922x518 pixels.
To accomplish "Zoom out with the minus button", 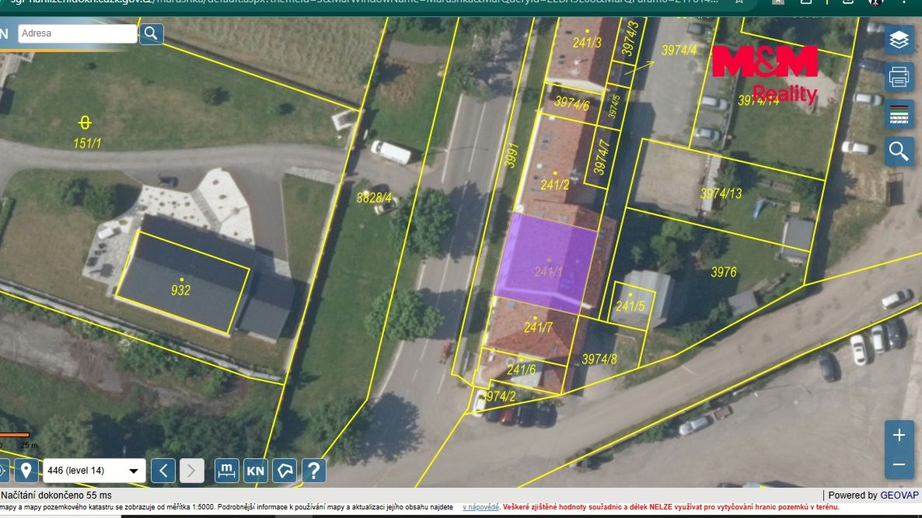I will pos(899,464).
